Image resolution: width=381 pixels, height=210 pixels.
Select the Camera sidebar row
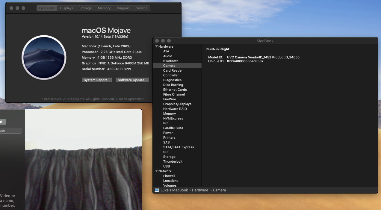177,66
